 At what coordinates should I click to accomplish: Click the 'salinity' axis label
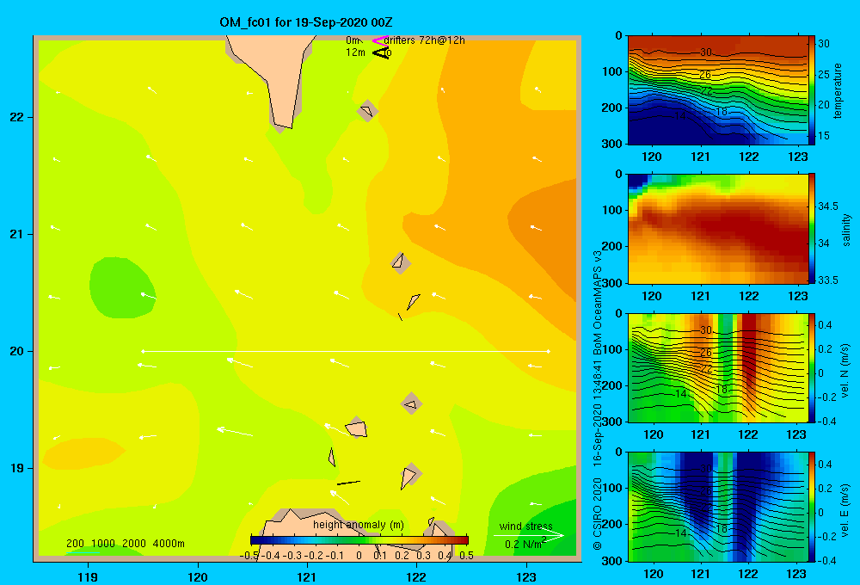coord(847,230)
